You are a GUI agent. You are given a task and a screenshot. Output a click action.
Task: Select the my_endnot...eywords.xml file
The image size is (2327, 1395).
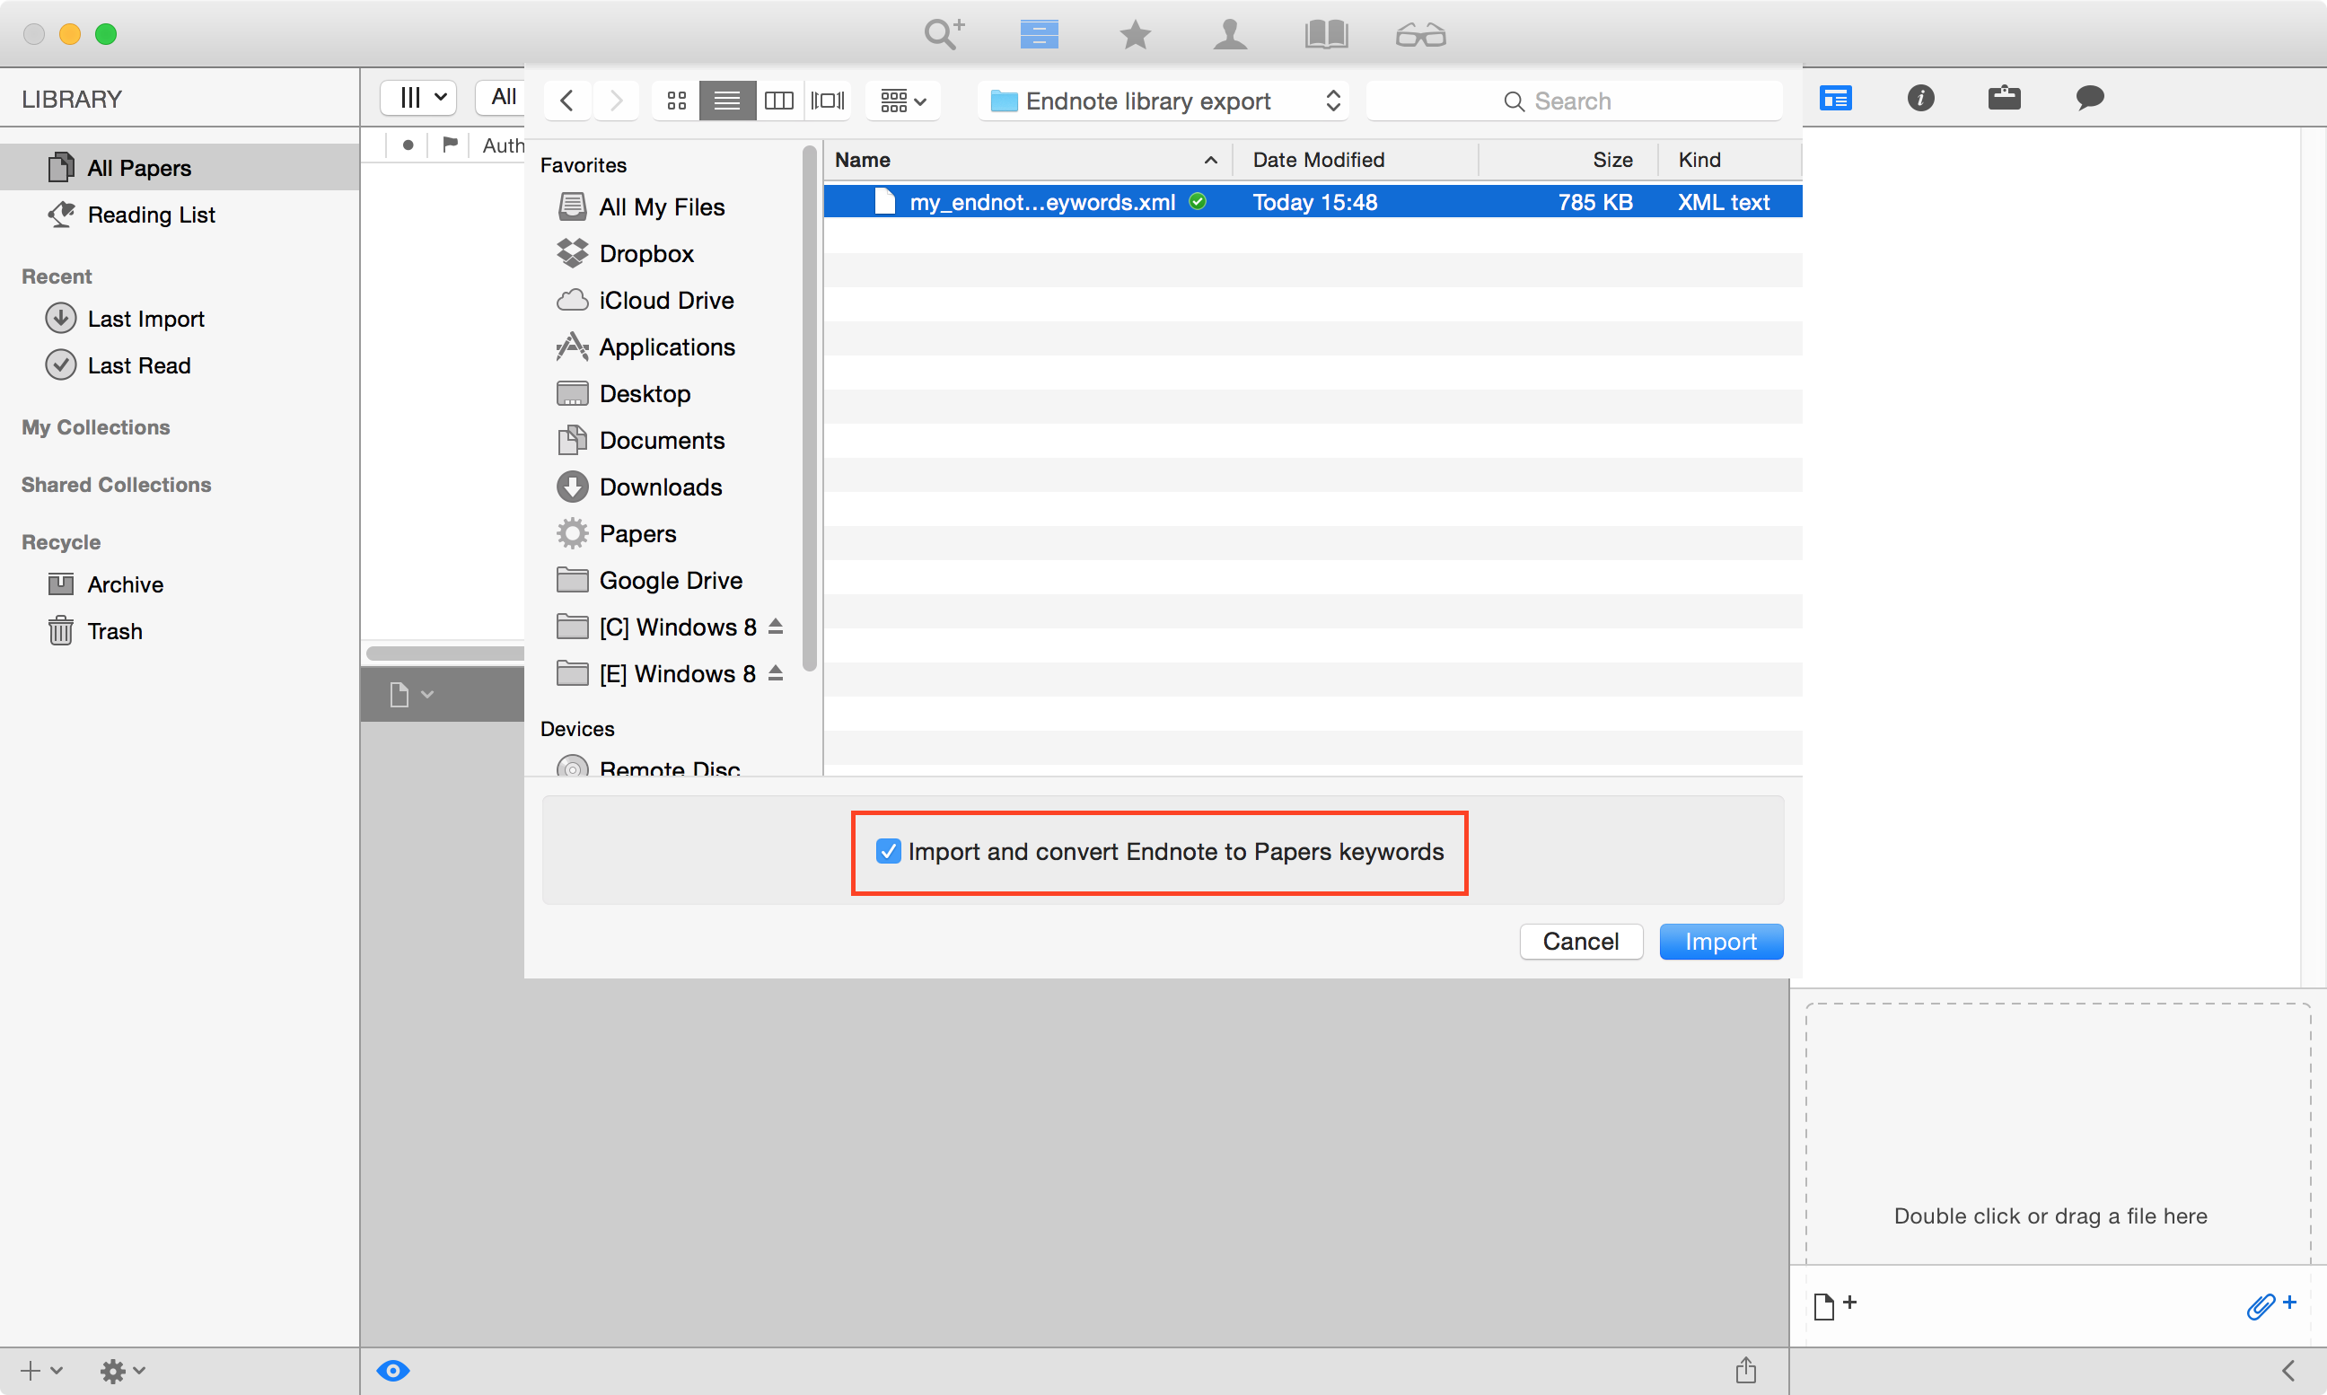pos(1312,202)
